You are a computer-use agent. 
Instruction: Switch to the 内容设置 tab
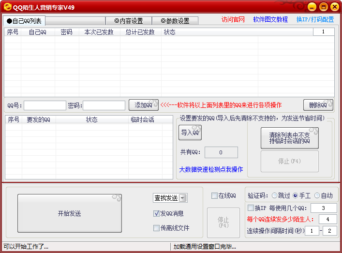click(129, 21)
